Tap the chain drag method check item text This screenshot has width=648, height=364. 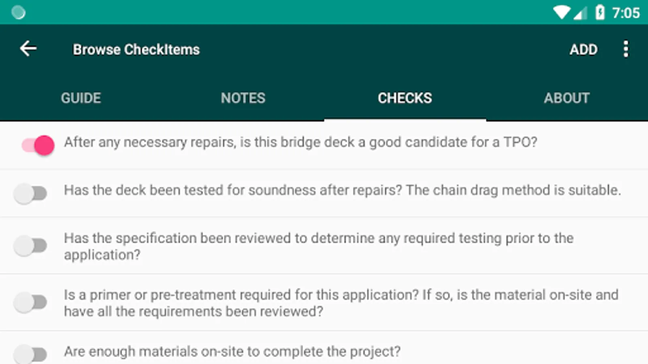tap(342, 190)
